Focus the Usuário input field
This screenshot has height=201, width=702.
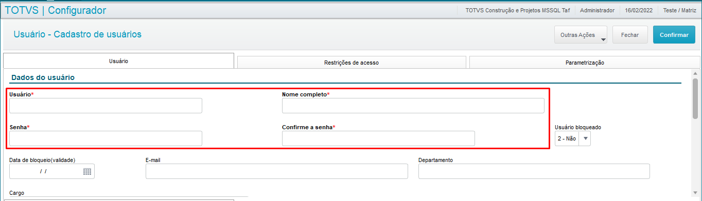click(106, 106)
